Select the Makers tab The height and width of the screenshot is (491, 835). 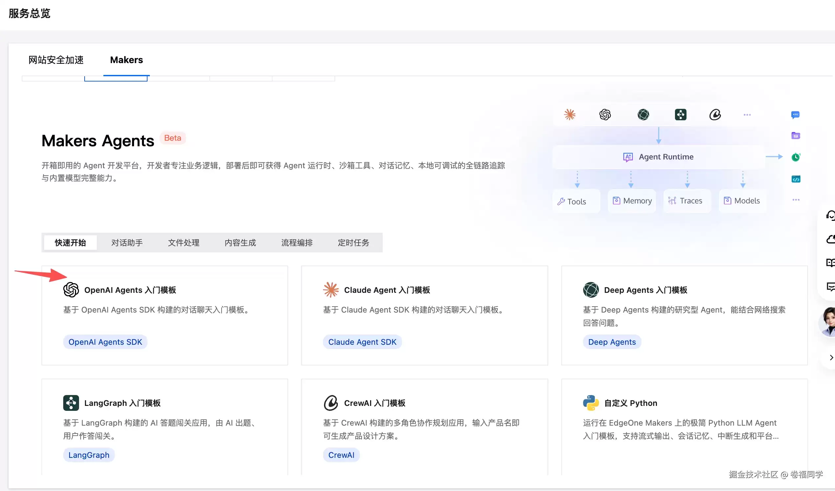coord(126,60)
